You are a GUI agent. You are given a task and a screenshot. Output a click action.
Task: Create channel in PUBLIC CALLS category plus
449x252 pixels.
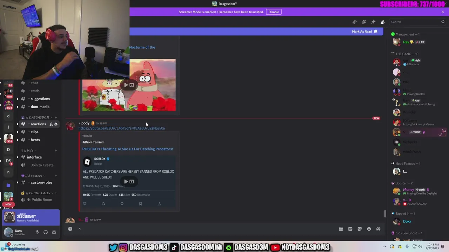pyautogui.click(x=56, y=193)
